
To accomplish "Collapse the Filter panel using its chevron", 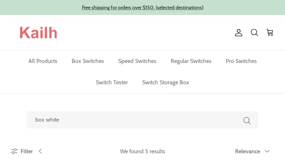I will tap(40, 151).
